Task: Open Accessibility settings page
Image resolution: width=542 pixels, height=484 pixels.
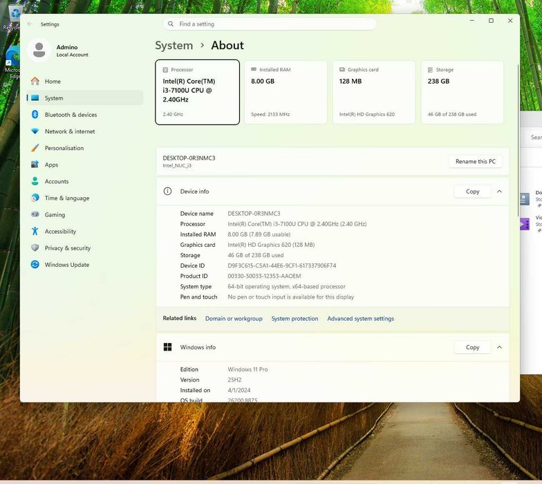Action: tap(84, 231)
